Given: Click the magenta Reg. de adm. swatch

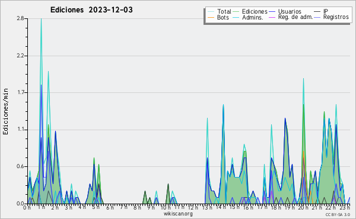Looking at the screenshot, I should coord(272,17).
